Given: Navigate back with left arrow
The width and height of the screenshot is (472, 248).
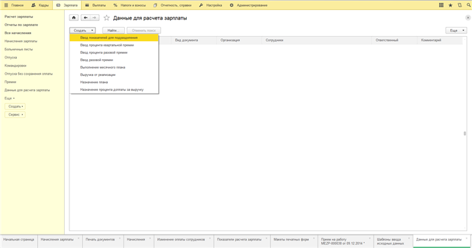Looking at the screenshot, I should click(x=86, y=17).
